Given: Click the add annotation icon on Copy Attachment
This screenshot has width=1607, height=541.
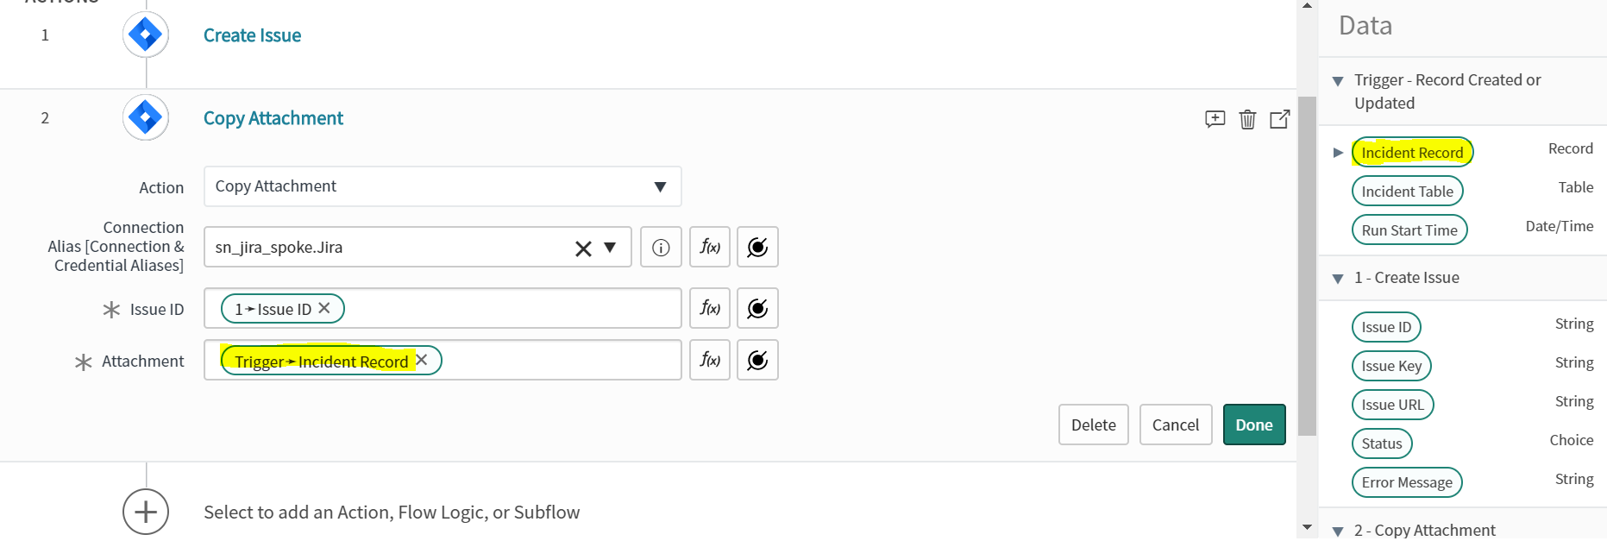Looking at the screenshot, I should [x=1215, y=119].
